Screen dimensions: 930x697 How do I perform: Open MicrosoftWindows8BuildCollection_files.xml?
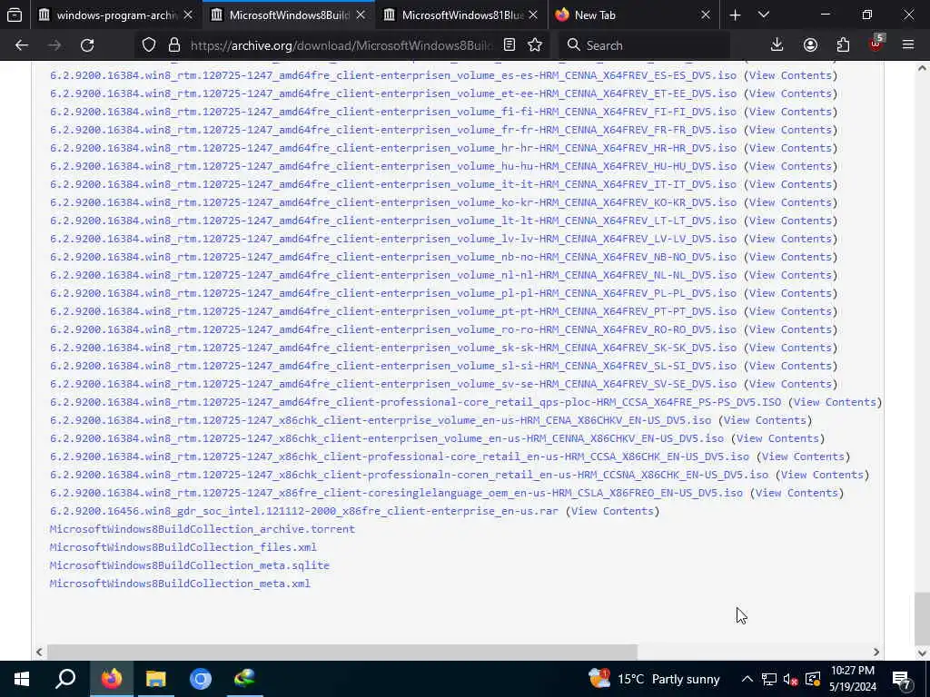(x=183, y=547)
